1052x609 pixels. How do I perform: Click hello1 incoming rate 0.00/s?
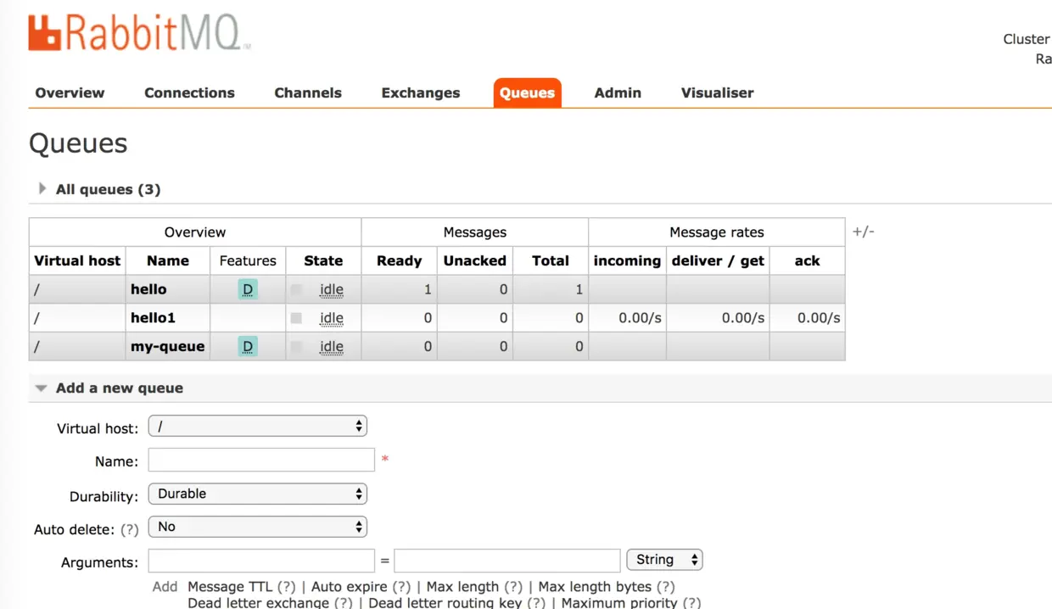[x=640, y=318]
